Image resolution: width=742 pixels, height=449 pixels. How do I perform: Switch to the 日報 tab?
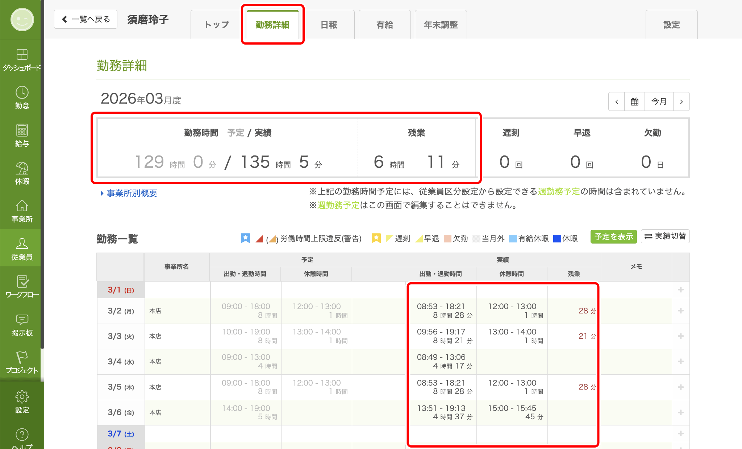[x=329, y=25]
